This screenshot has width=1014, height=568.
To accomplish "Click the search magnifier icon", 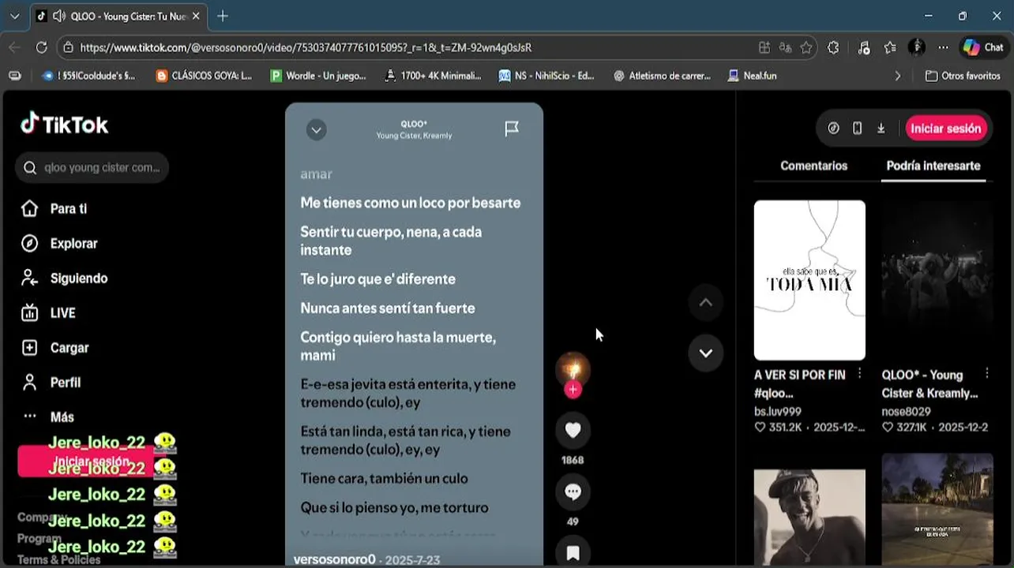I will click(30, 167).
